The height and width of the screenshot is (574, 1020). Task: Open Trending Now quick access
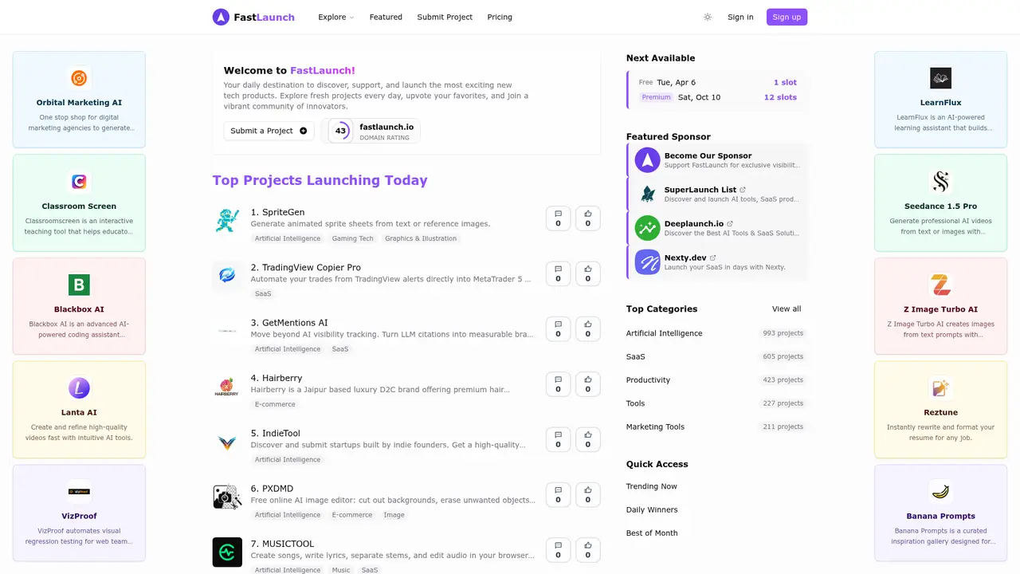652,486
